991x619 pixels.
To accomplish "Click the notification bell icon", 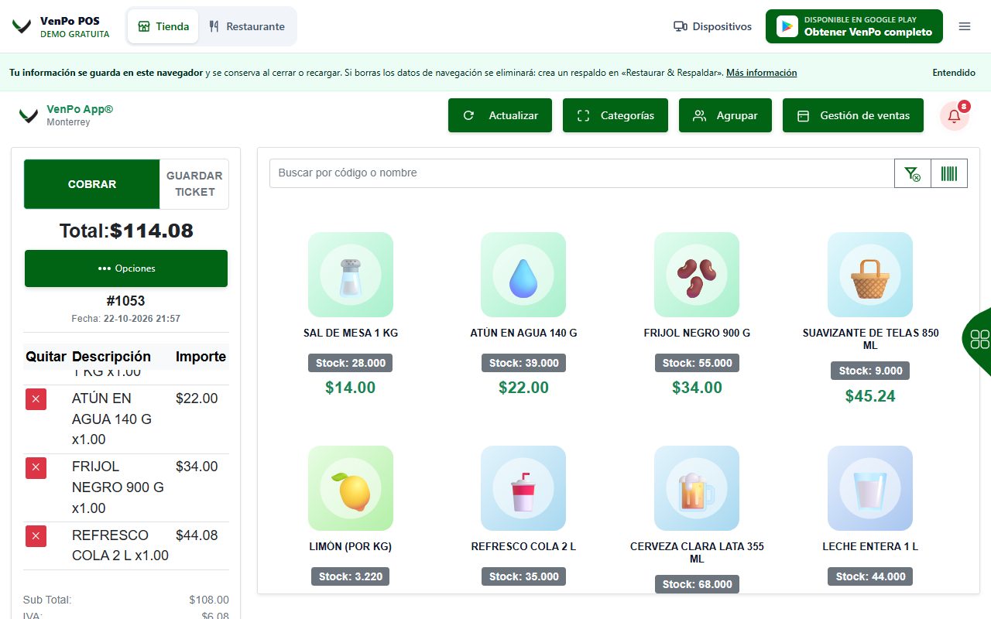I will click(x=954, y=116).
